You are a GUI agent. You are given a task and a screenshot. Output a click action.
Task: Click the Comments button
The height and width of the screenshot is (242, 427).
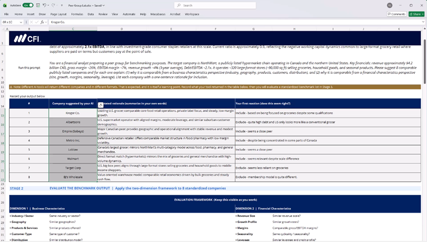[x=396, y=14]
